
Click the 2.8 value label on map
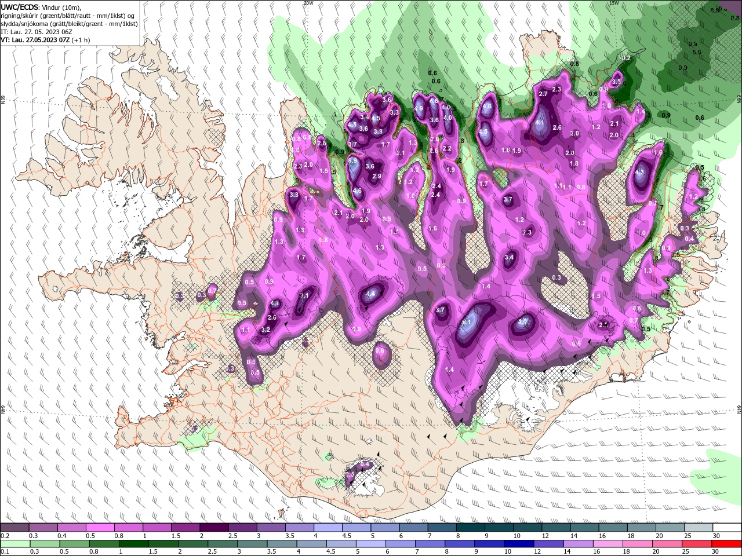[322, 144]
